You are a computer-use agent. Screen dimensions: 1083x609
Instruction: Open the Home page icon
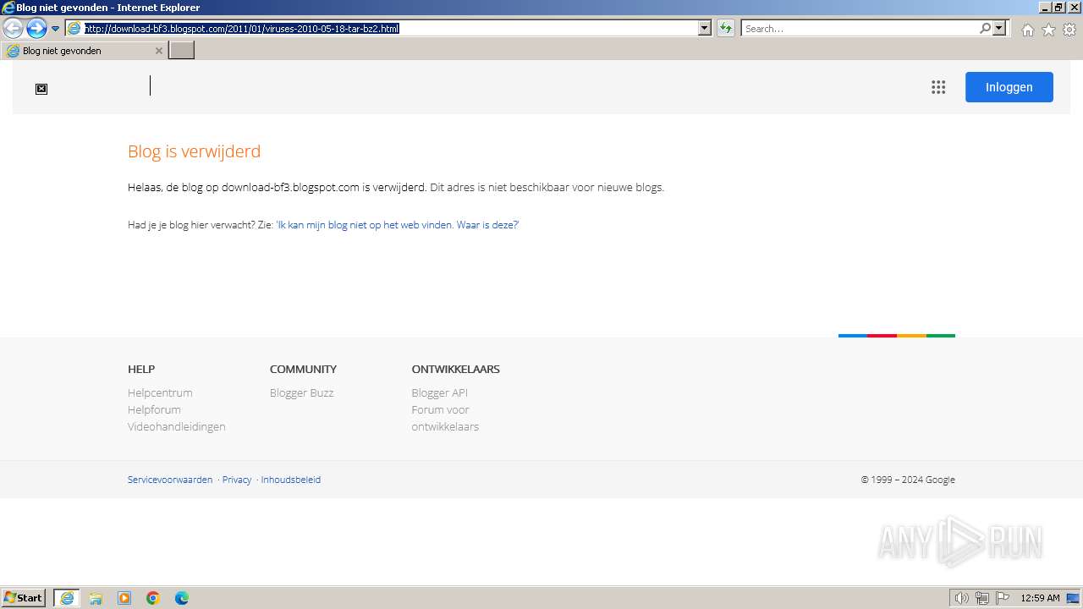(x=1027, y=30)
